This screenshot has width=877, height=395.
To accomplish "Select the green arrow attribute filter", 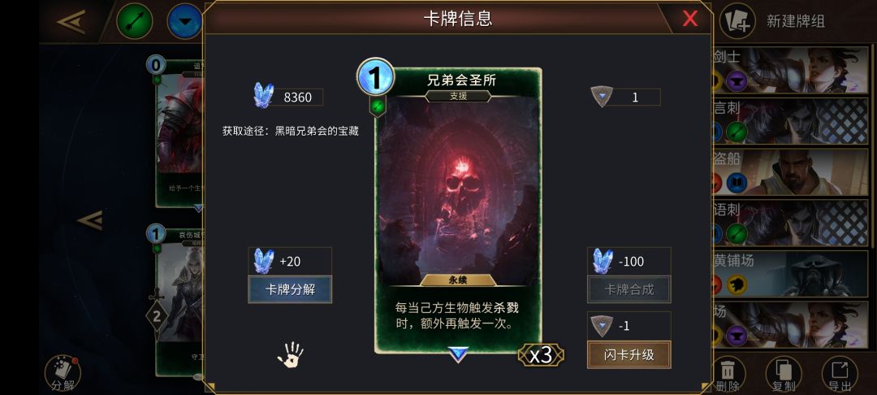I will coord(134,21).
